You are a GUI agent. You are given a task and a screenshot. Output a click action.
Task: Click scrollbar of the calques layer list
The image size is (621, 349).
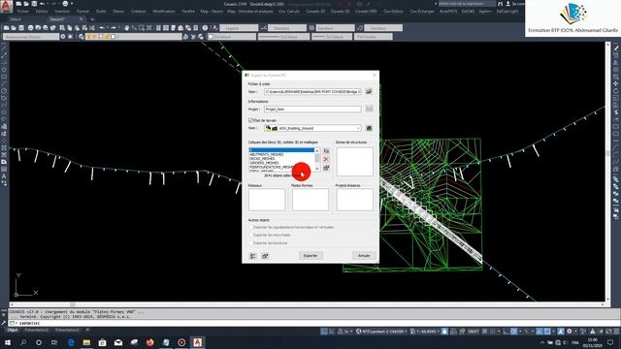(x=317, y=159)
